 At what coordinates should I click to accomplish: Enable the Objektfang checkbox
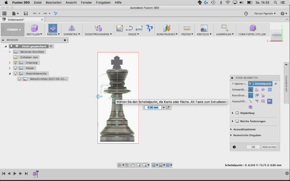click(237, 113)
